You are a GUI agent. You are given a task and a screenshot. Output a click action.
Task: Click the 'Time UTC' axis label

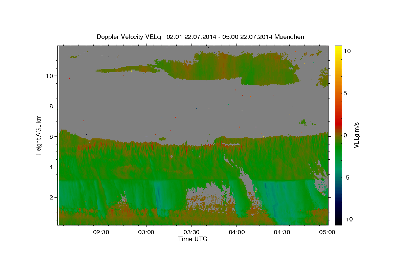pyautogui.click(x=193, y=239)
